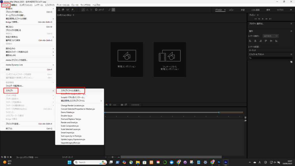Select the Eraser tool in toolbar
The image size is (295, 166).
pyautogui.click(x=63, y=10)
